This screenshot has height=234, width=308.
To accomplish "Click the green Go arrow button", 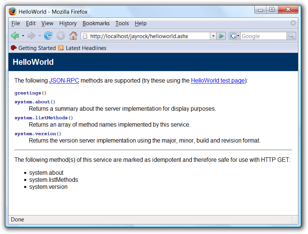I will pos(221,36).
